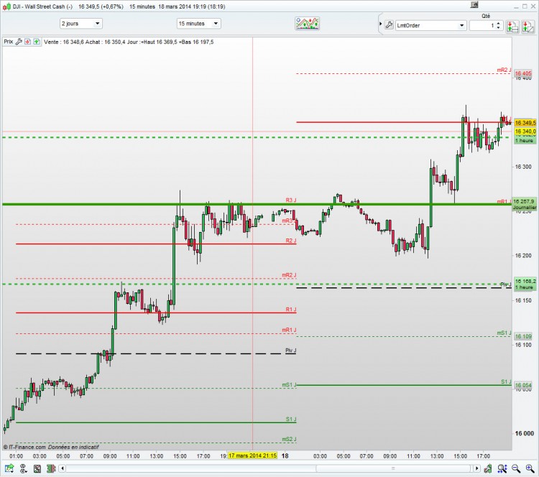Click the green up-arrow buy icon beside Prix
Screen dimensions: 539x477
[37, 42]
